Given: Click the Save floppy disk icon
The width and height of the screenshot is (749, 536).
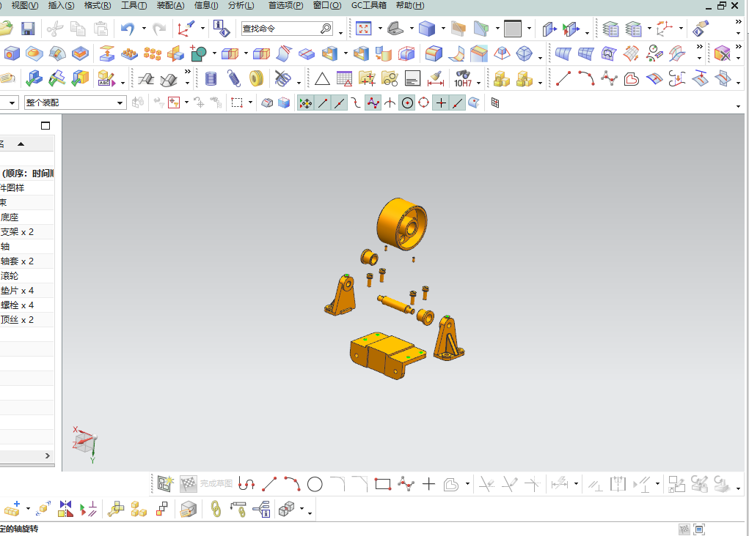Looking at the screenshot, I should (x=28, y=29).
